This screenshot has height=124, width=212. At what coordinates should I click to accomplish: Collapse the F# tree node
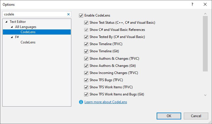12,37
